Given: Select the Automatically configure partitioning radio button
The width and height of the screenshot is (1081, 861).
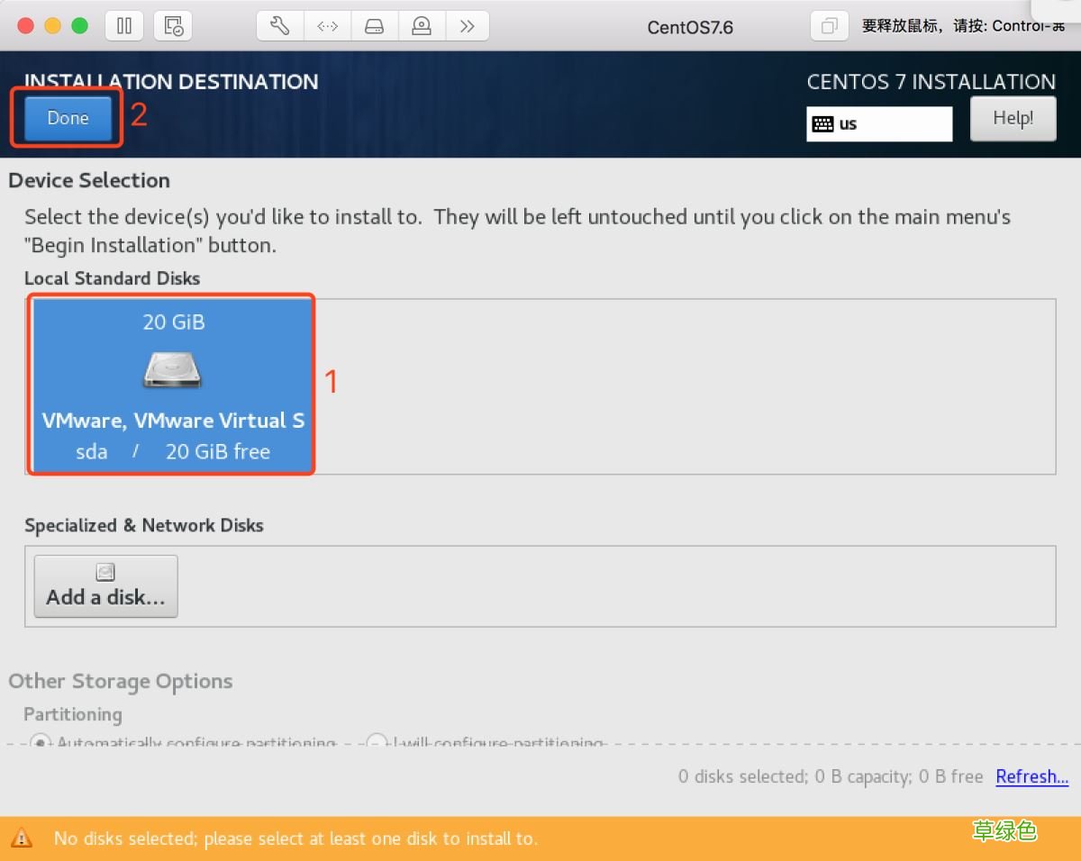Looking at the screenshot, I should coord(40,741).
